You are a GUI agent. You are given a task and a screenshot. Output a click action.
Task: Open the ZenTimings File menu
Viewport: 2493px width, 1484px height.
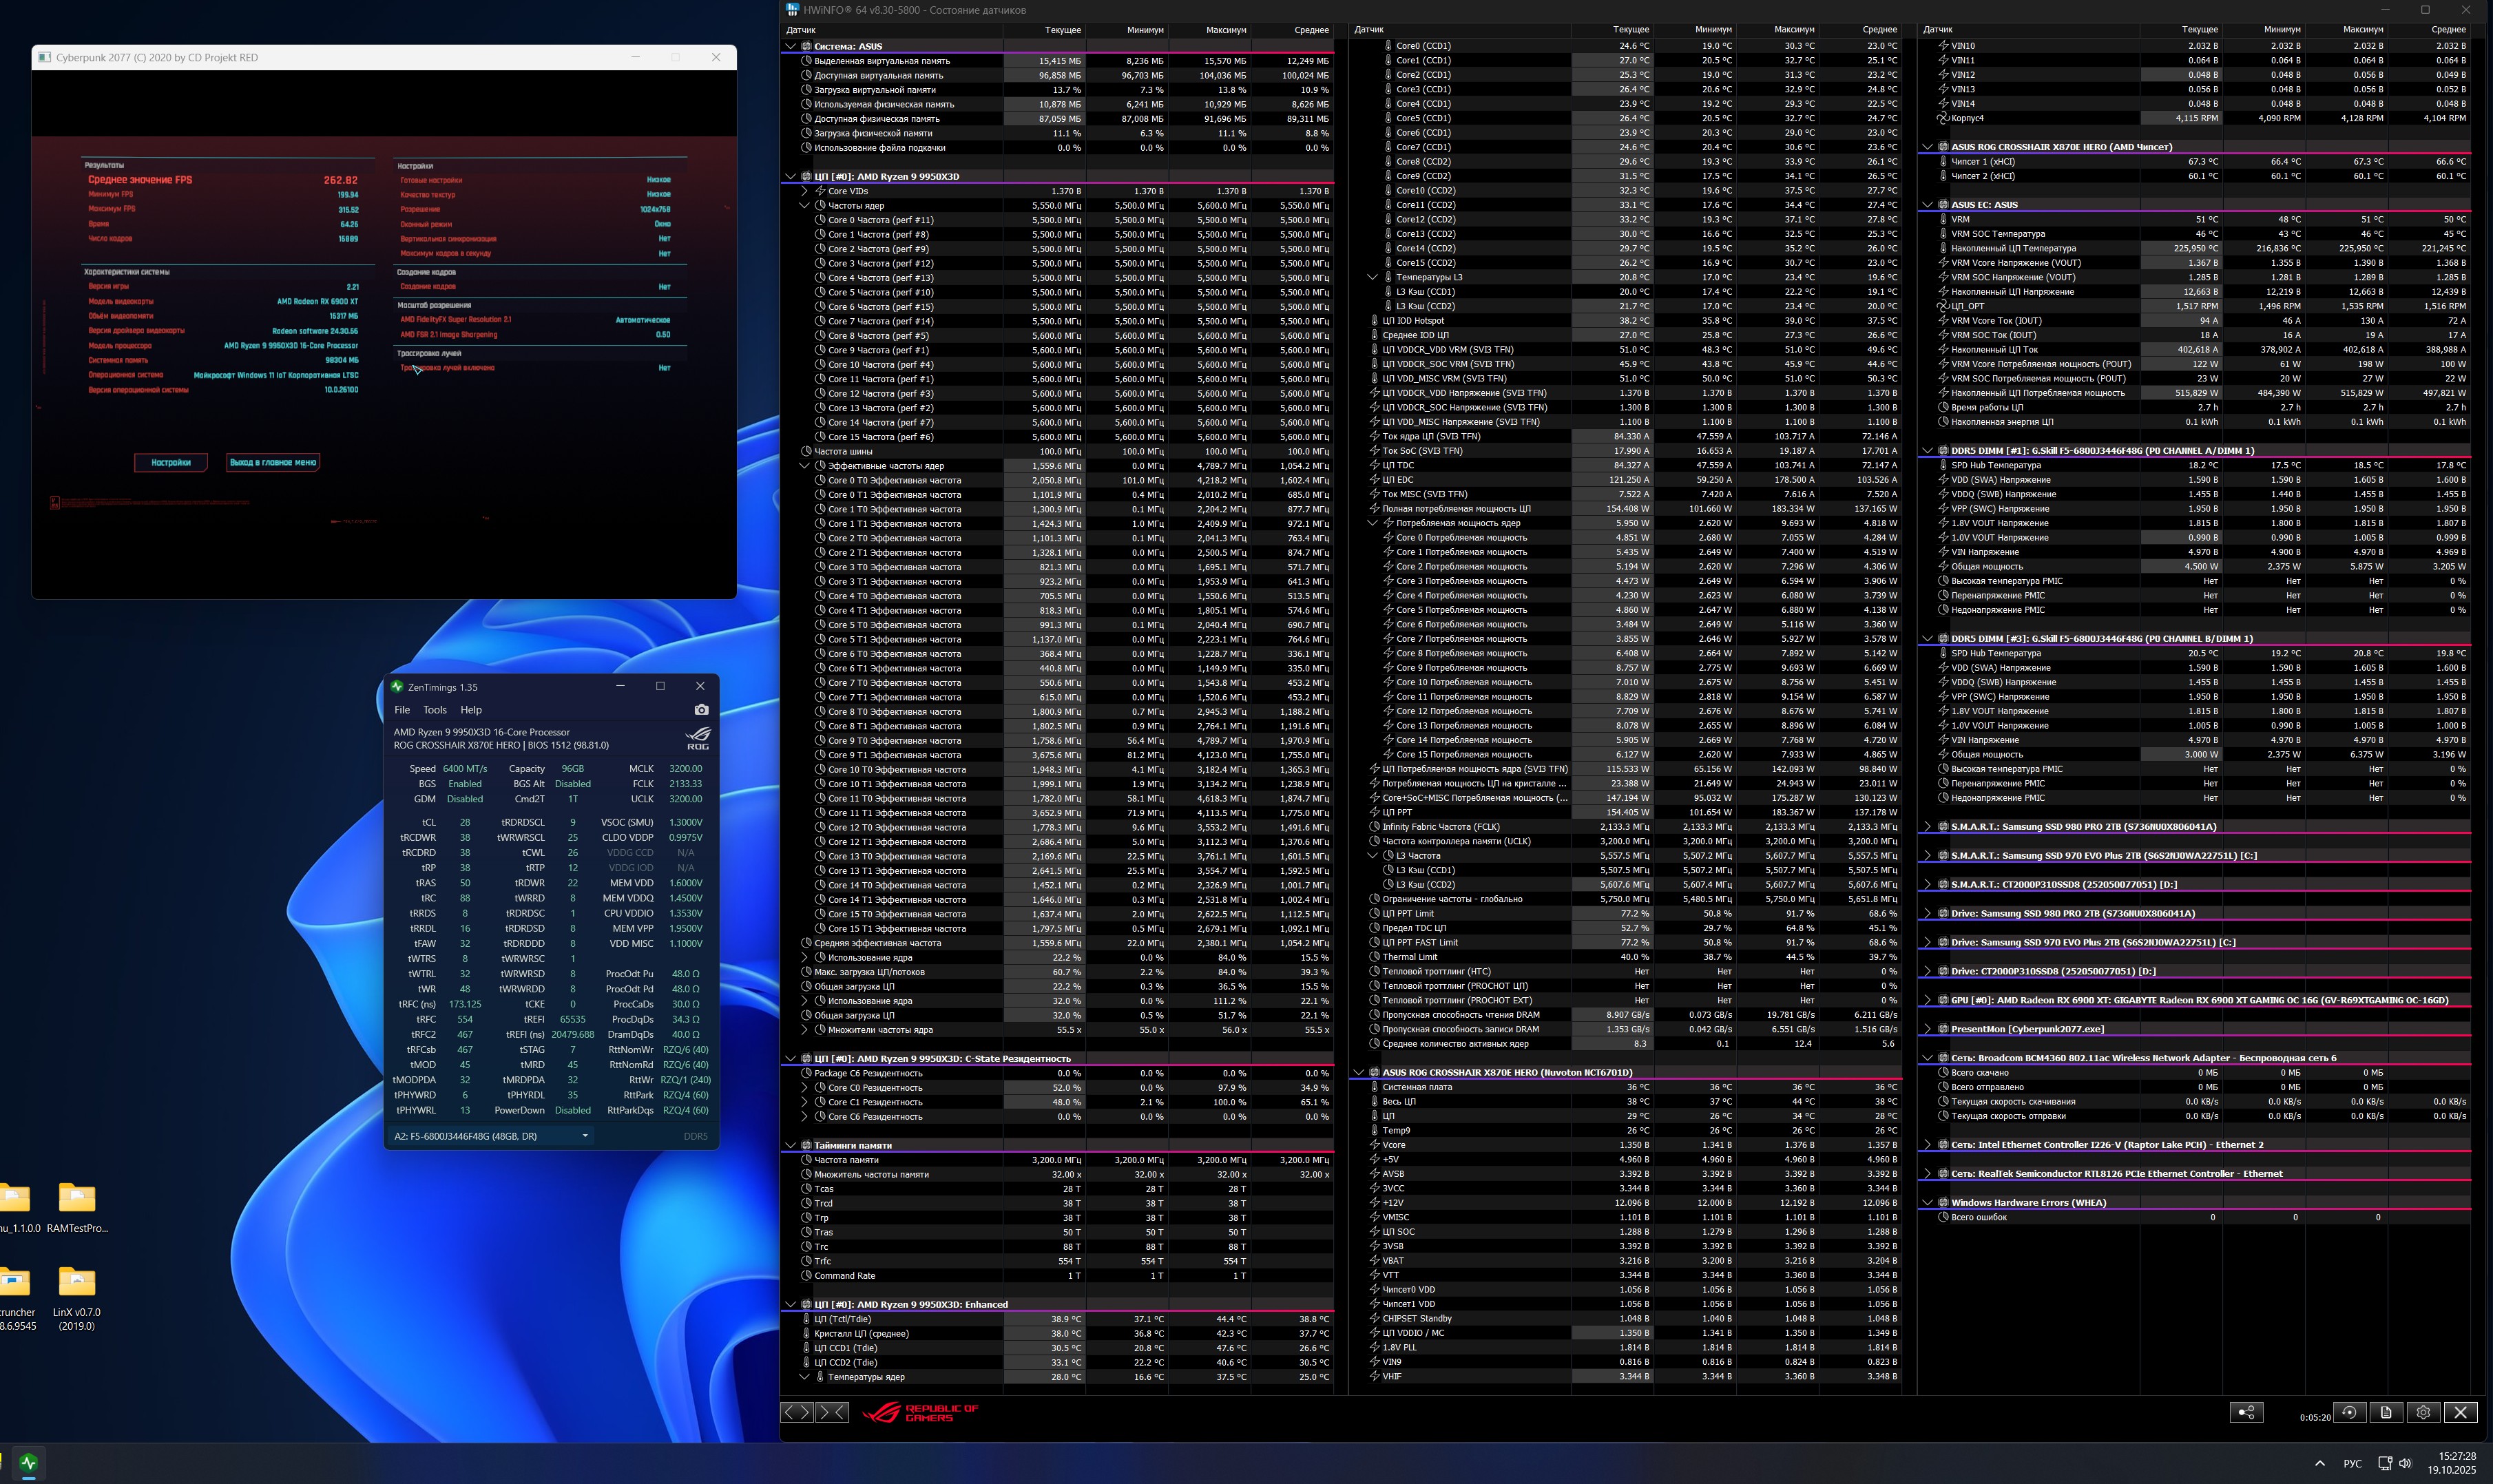[402, 710]
